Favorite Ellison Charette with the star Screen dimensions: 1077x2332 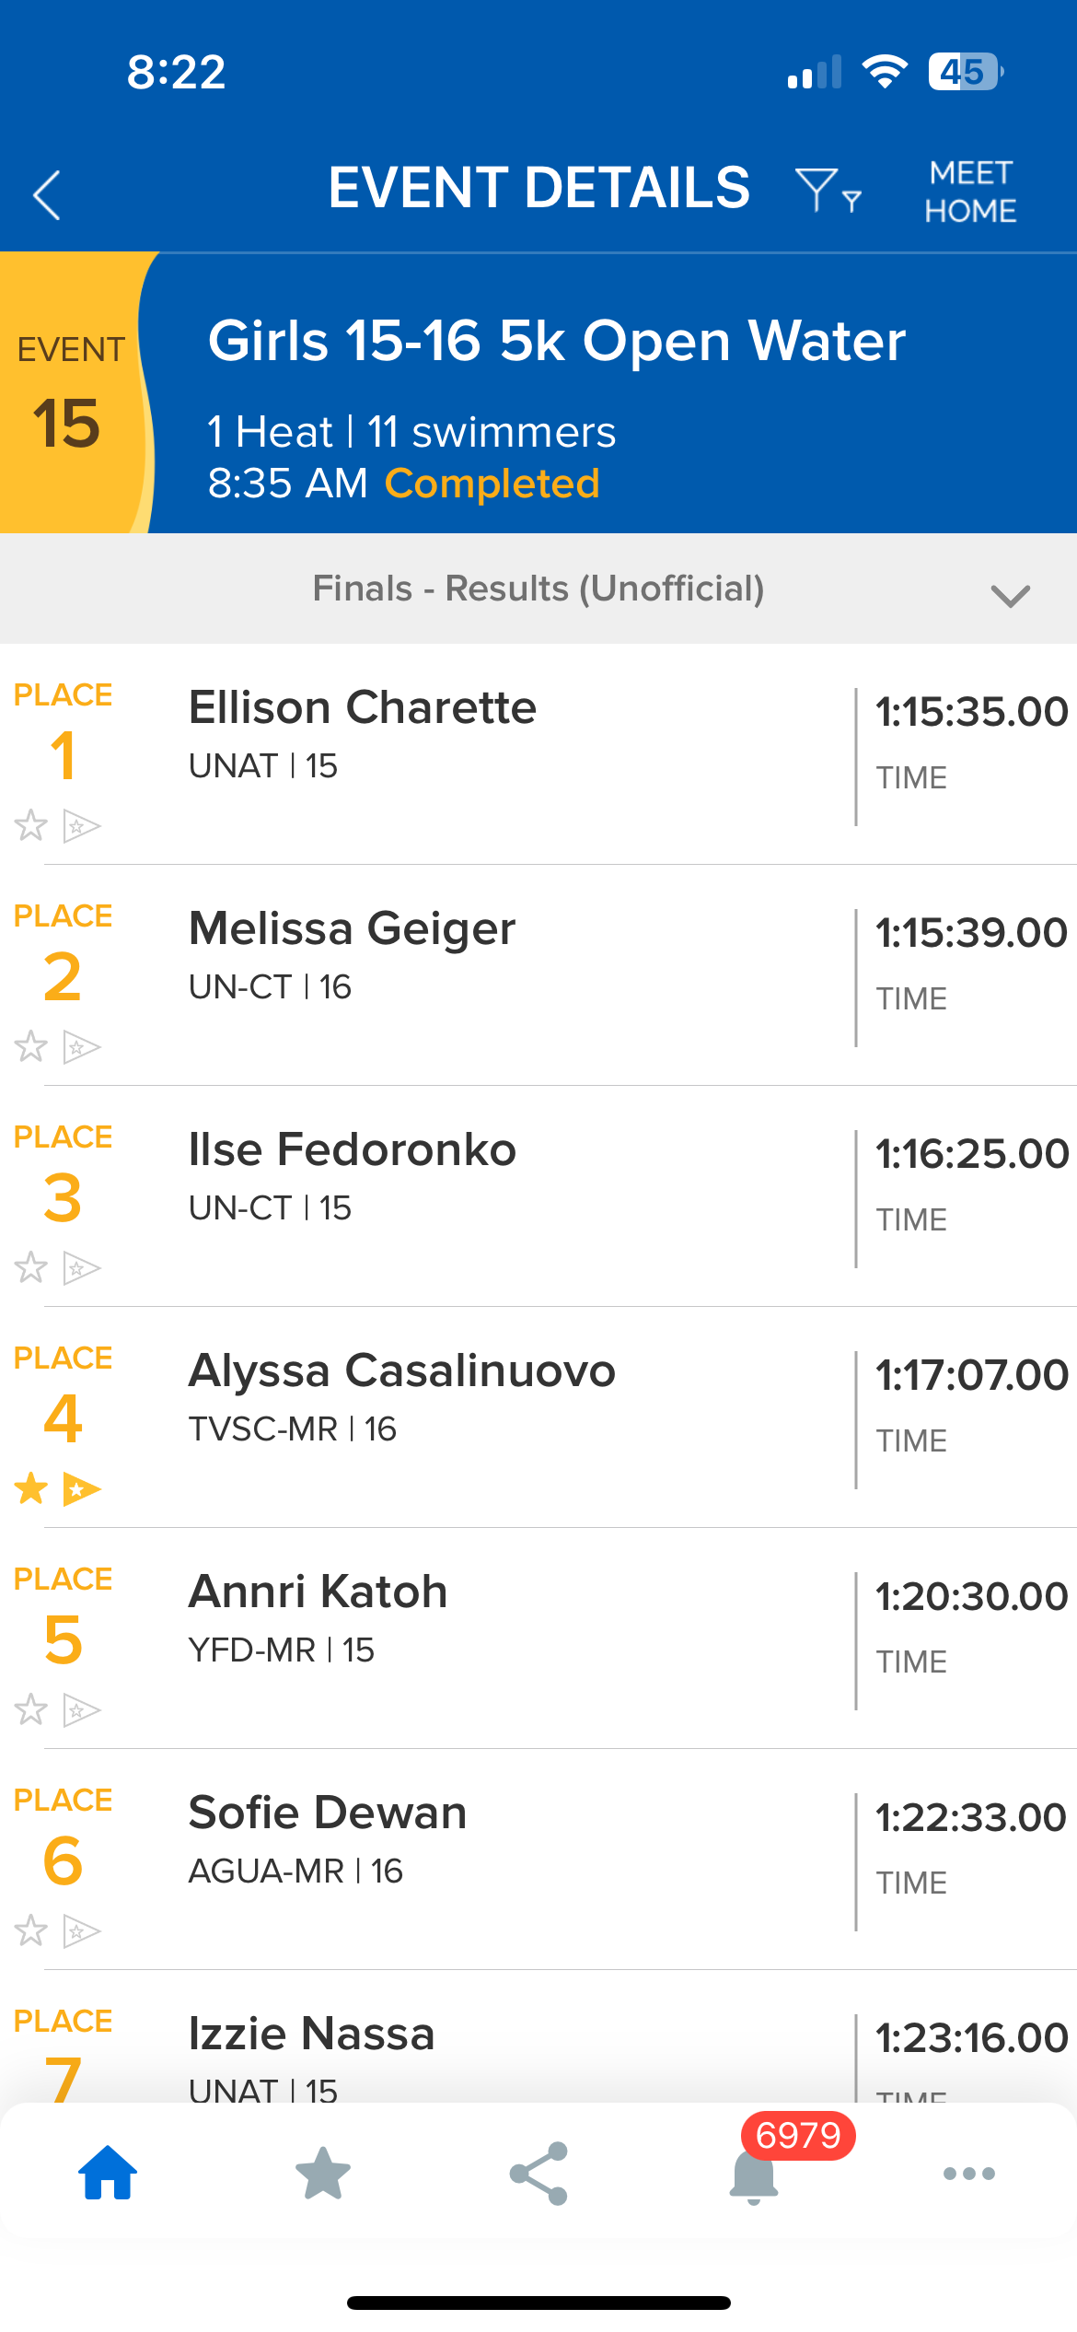point(31,825)
